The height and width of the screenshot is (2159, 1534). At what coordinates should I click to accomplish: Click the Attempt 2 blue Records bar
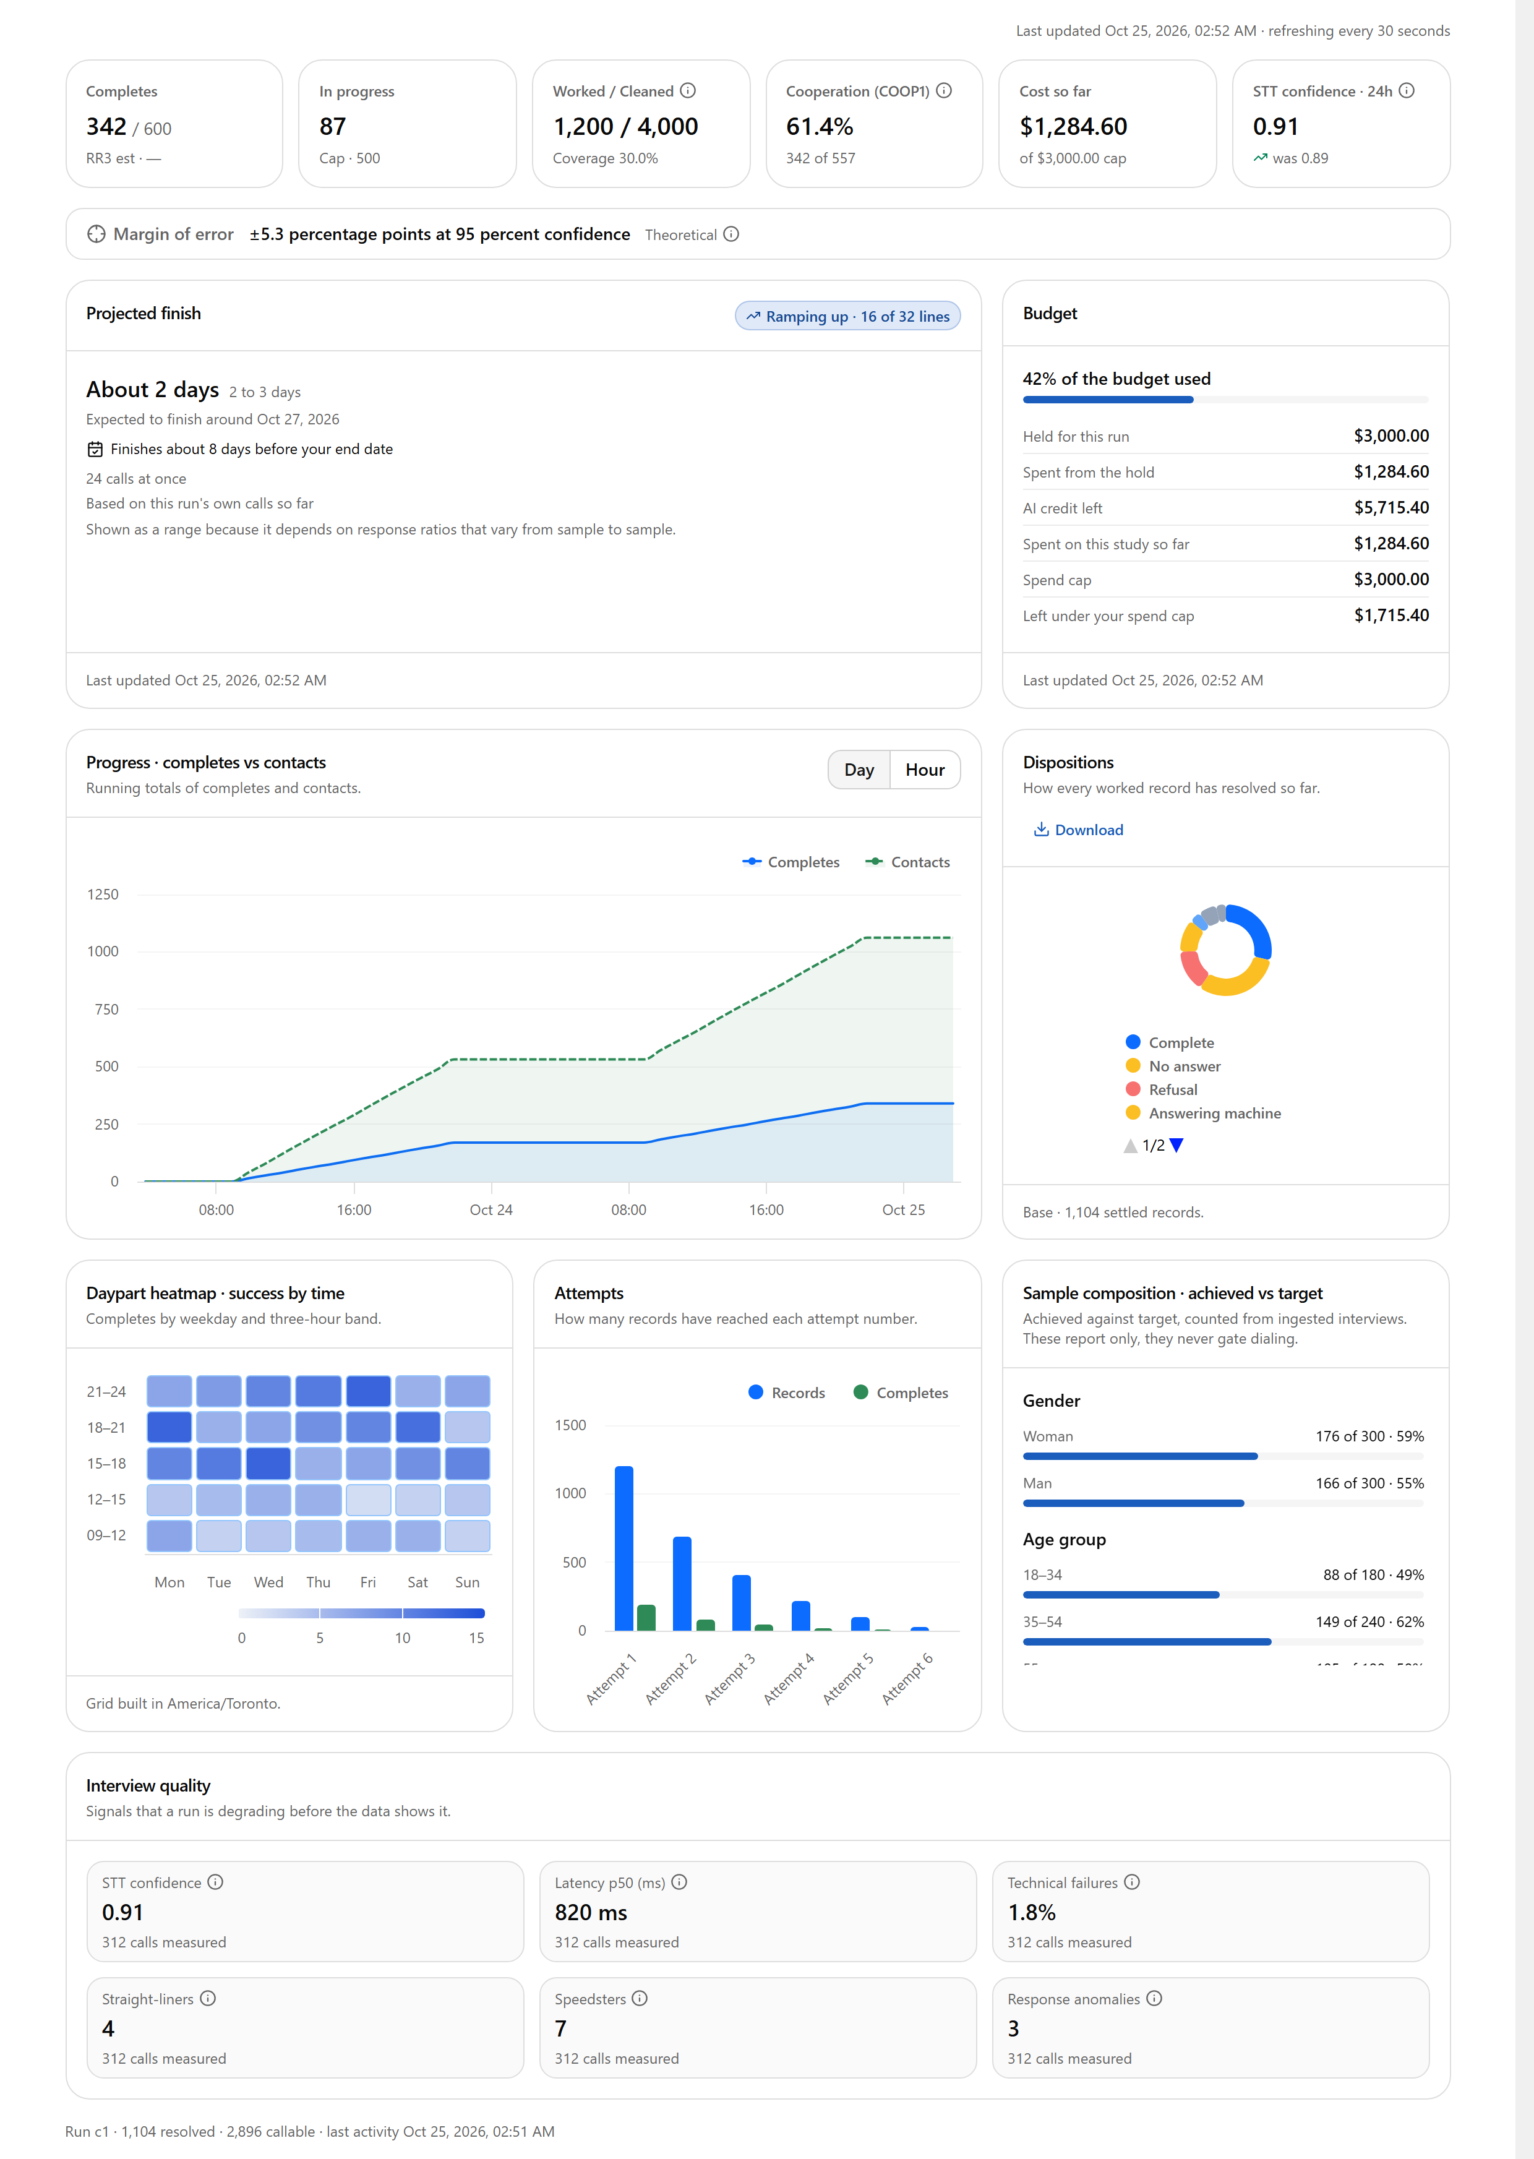point(682,1584)
